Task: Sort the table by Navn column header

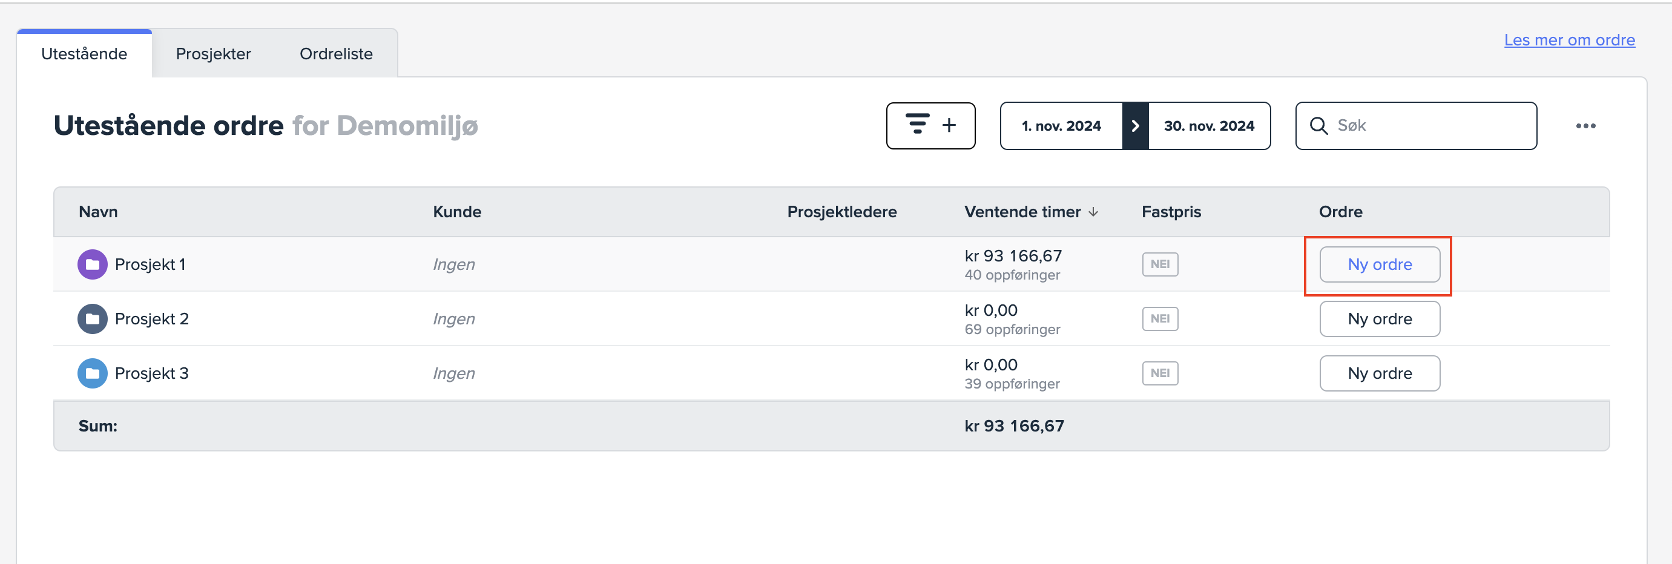Action: coord(98,212)
